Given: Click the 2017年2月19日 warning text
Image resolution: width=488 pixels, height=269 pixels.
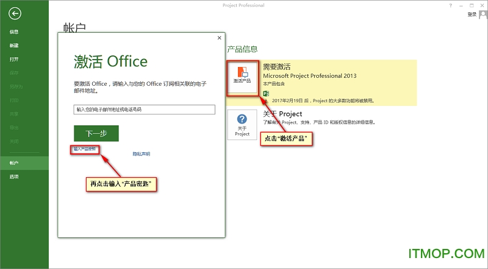Looking at the screenshot, I should [323, 100].
